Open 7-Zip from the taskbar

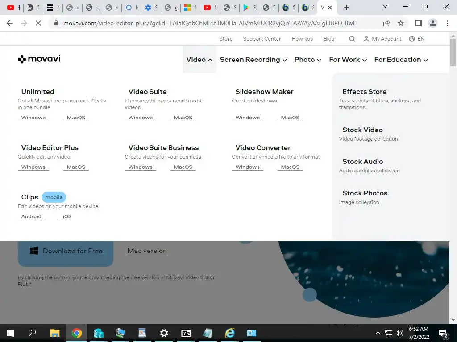coord(186,333)
